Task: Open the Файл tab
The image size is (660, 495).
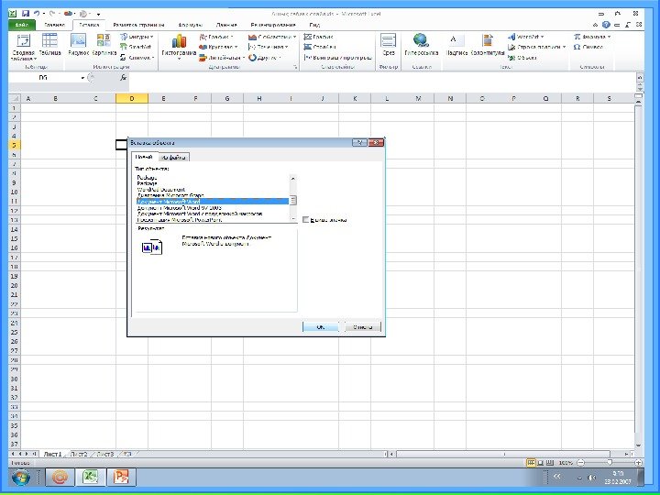Action: coord(21,25)
